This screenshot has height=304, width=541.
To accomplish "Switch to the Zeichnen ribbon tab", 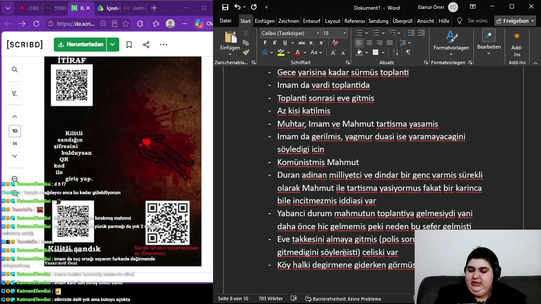I will 289,21.
